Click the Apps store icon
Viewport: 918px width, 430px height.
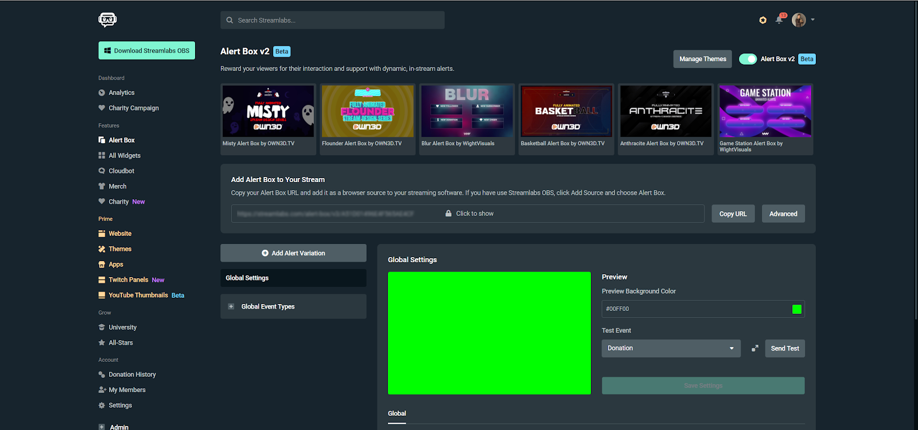click(102, 265)
